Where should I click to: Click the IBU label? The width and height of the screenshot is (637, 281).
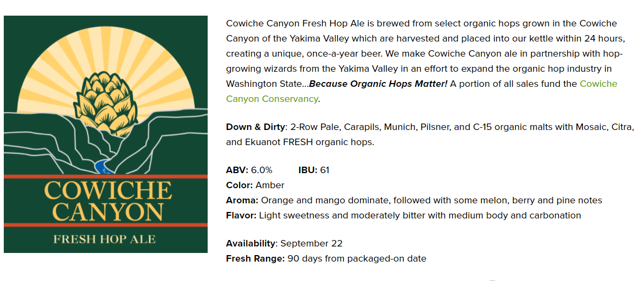[308, 170]
